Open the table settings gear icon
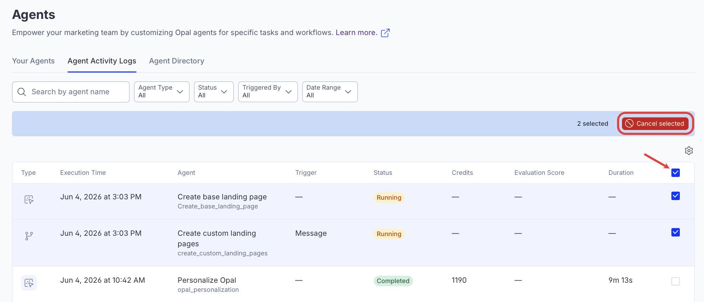 (x=689, y=151)
